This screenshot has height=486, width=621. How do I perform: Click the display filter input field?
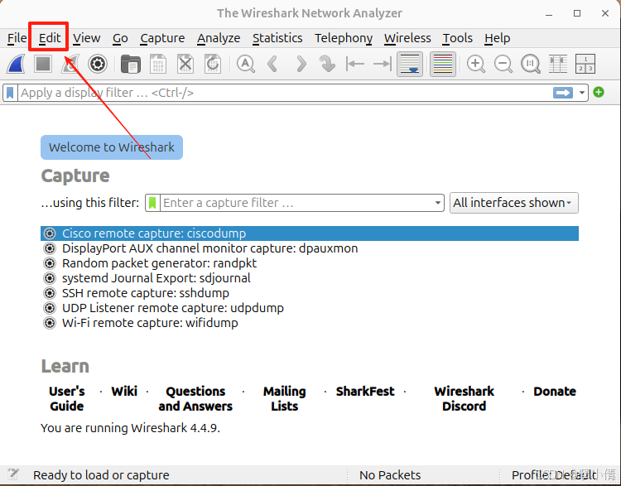pyautogui.click(x=284, y=93)
